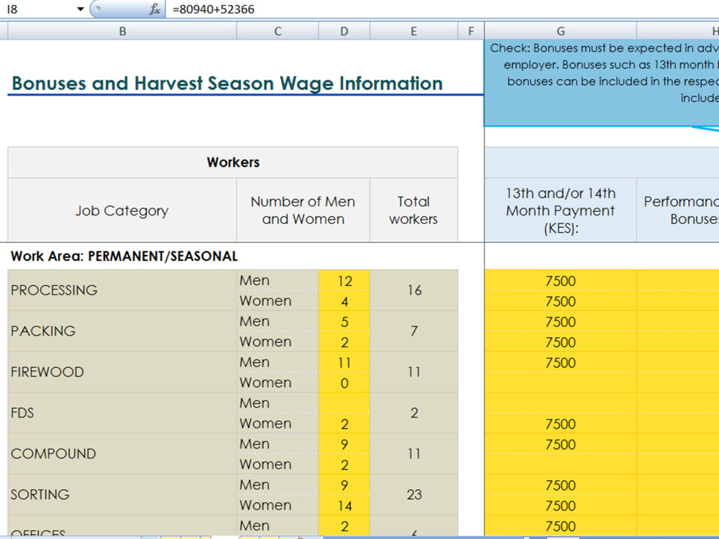719x539 pixels.
Task: Select the 7500 payment for FIREWOOD Men
Action: tap(560, 362)
